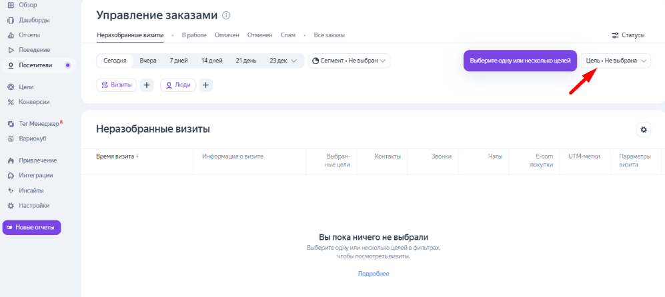Viewport: 665px width, 297px height.
Task: Click the info icon beside Управление заказами
Action: pyautogui.click(x=226, y=15)
